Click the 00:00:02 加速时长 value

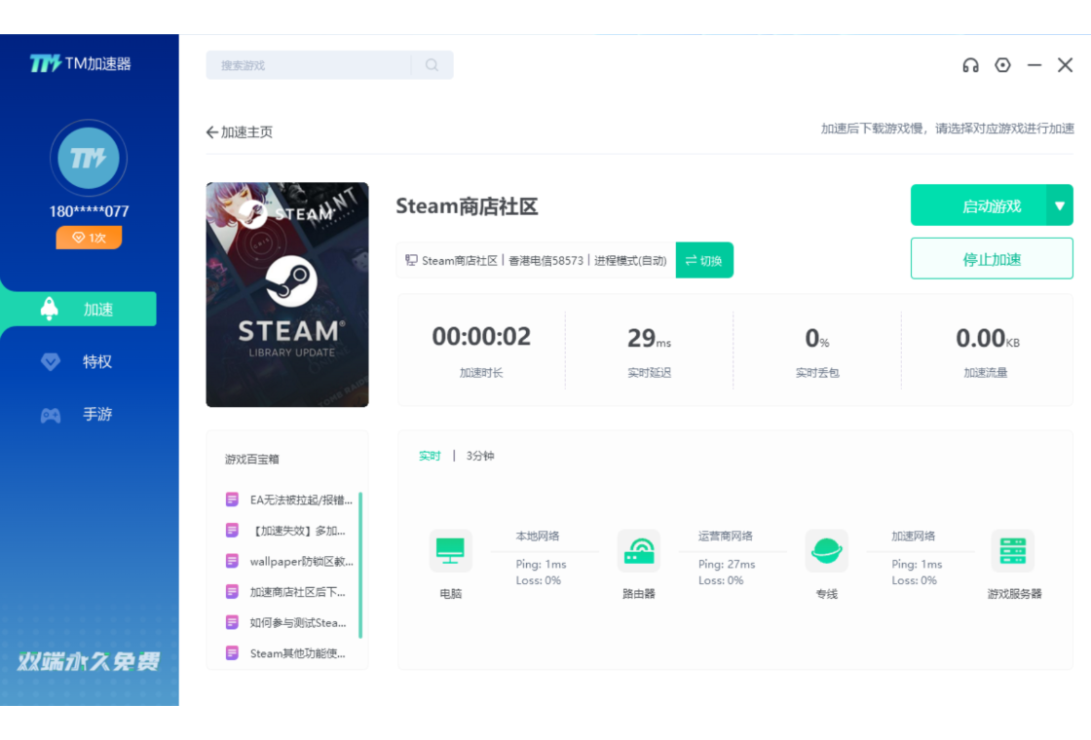coord(481,337)
